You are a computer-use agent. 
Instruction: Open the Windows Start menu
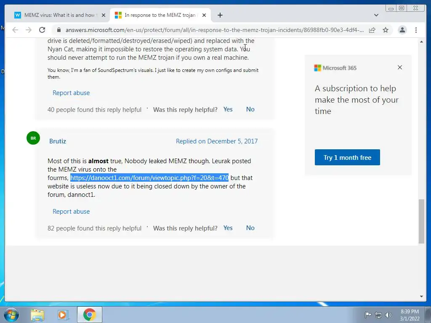point(11,315)
